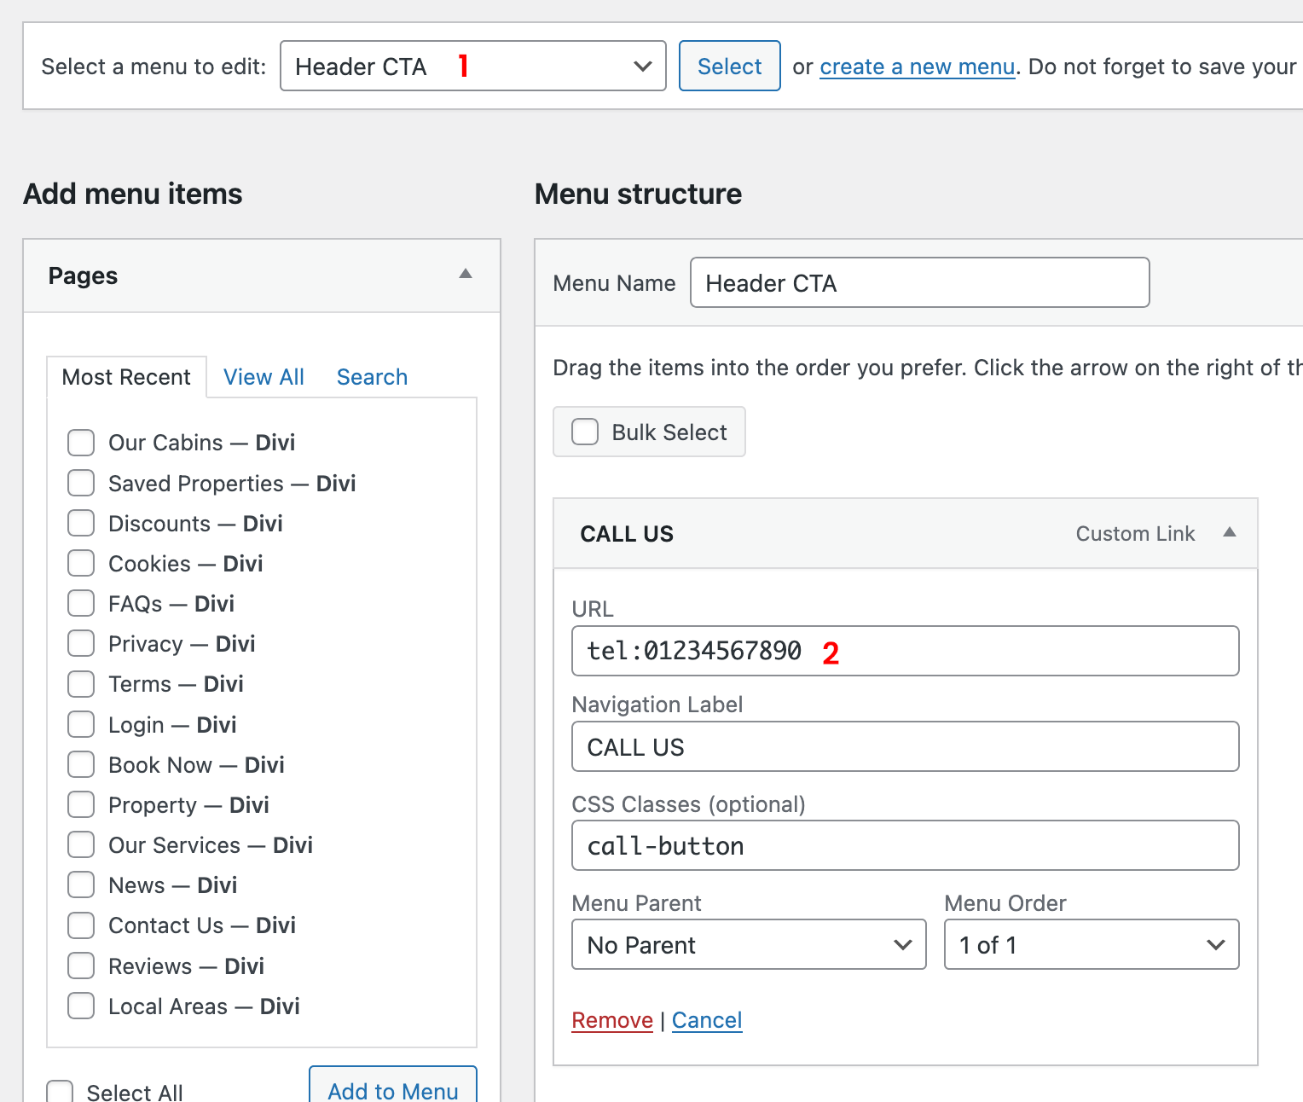
Task: Tick the Book Now page checkbox
Action: (x=81, y=765)
